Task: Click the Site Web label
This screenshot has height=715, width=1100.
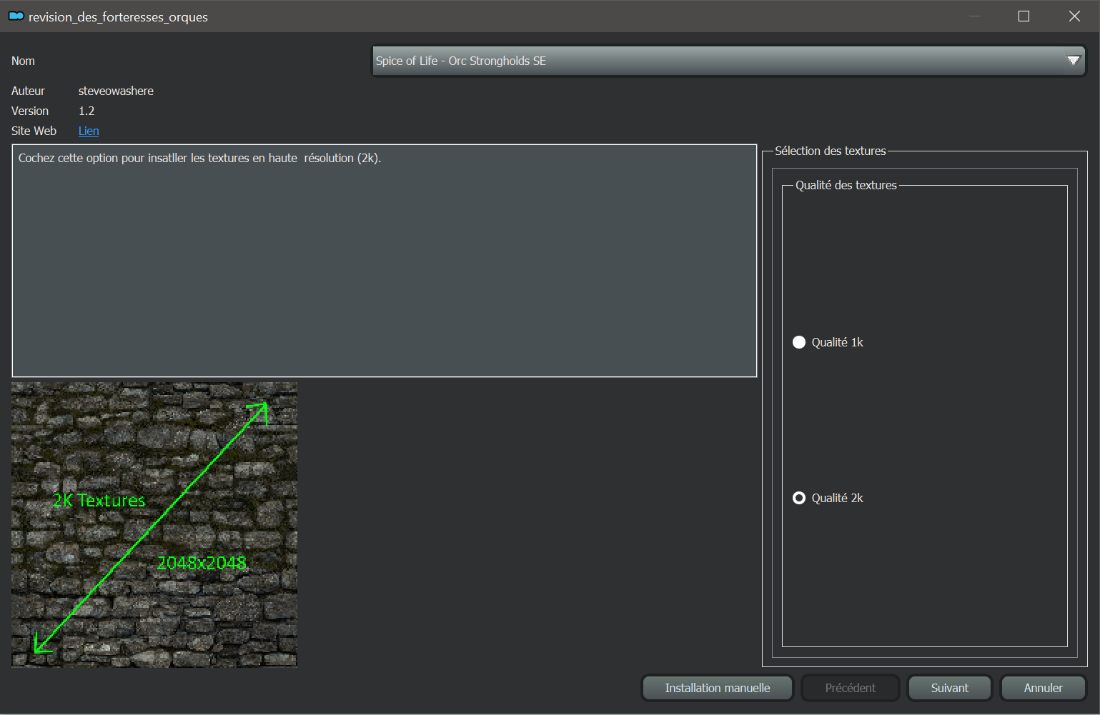Action: coord(34,131)
